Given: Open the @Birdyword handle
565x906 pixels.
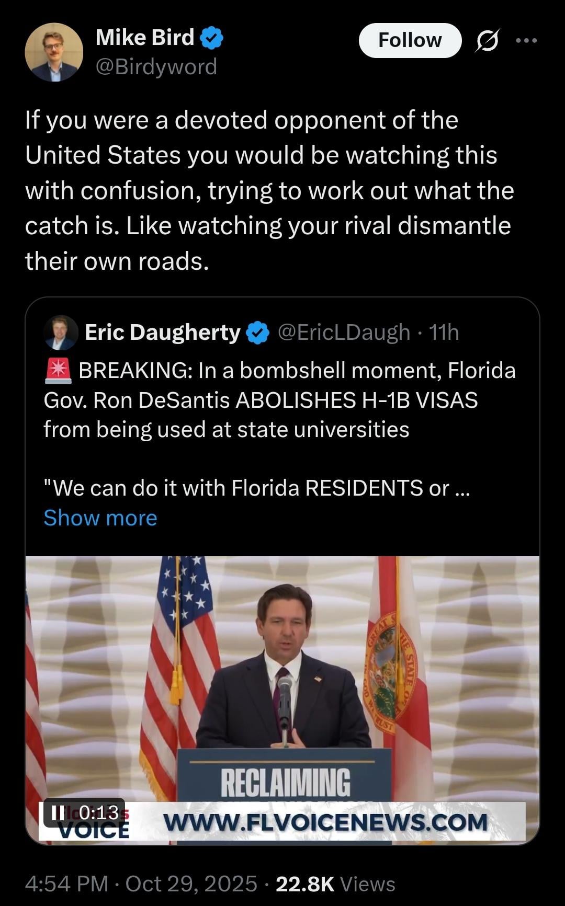Looking at the screenshot, I should (156, 67).
